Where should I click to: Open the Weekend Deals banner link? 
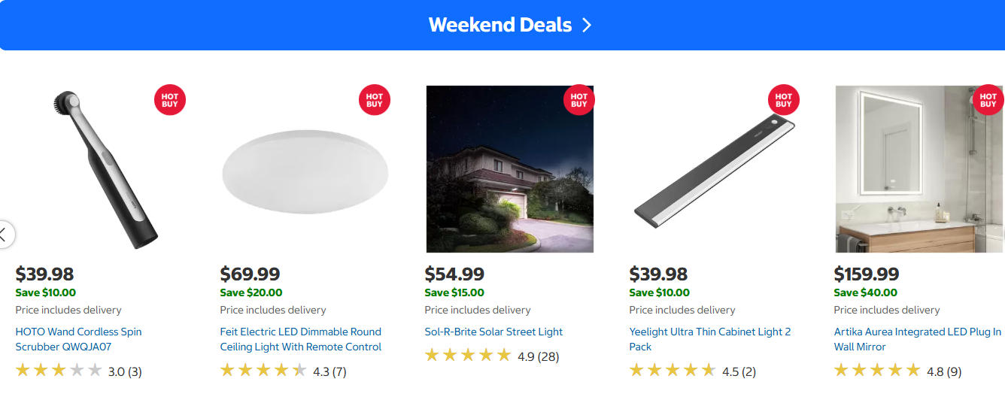coord(499,25)
